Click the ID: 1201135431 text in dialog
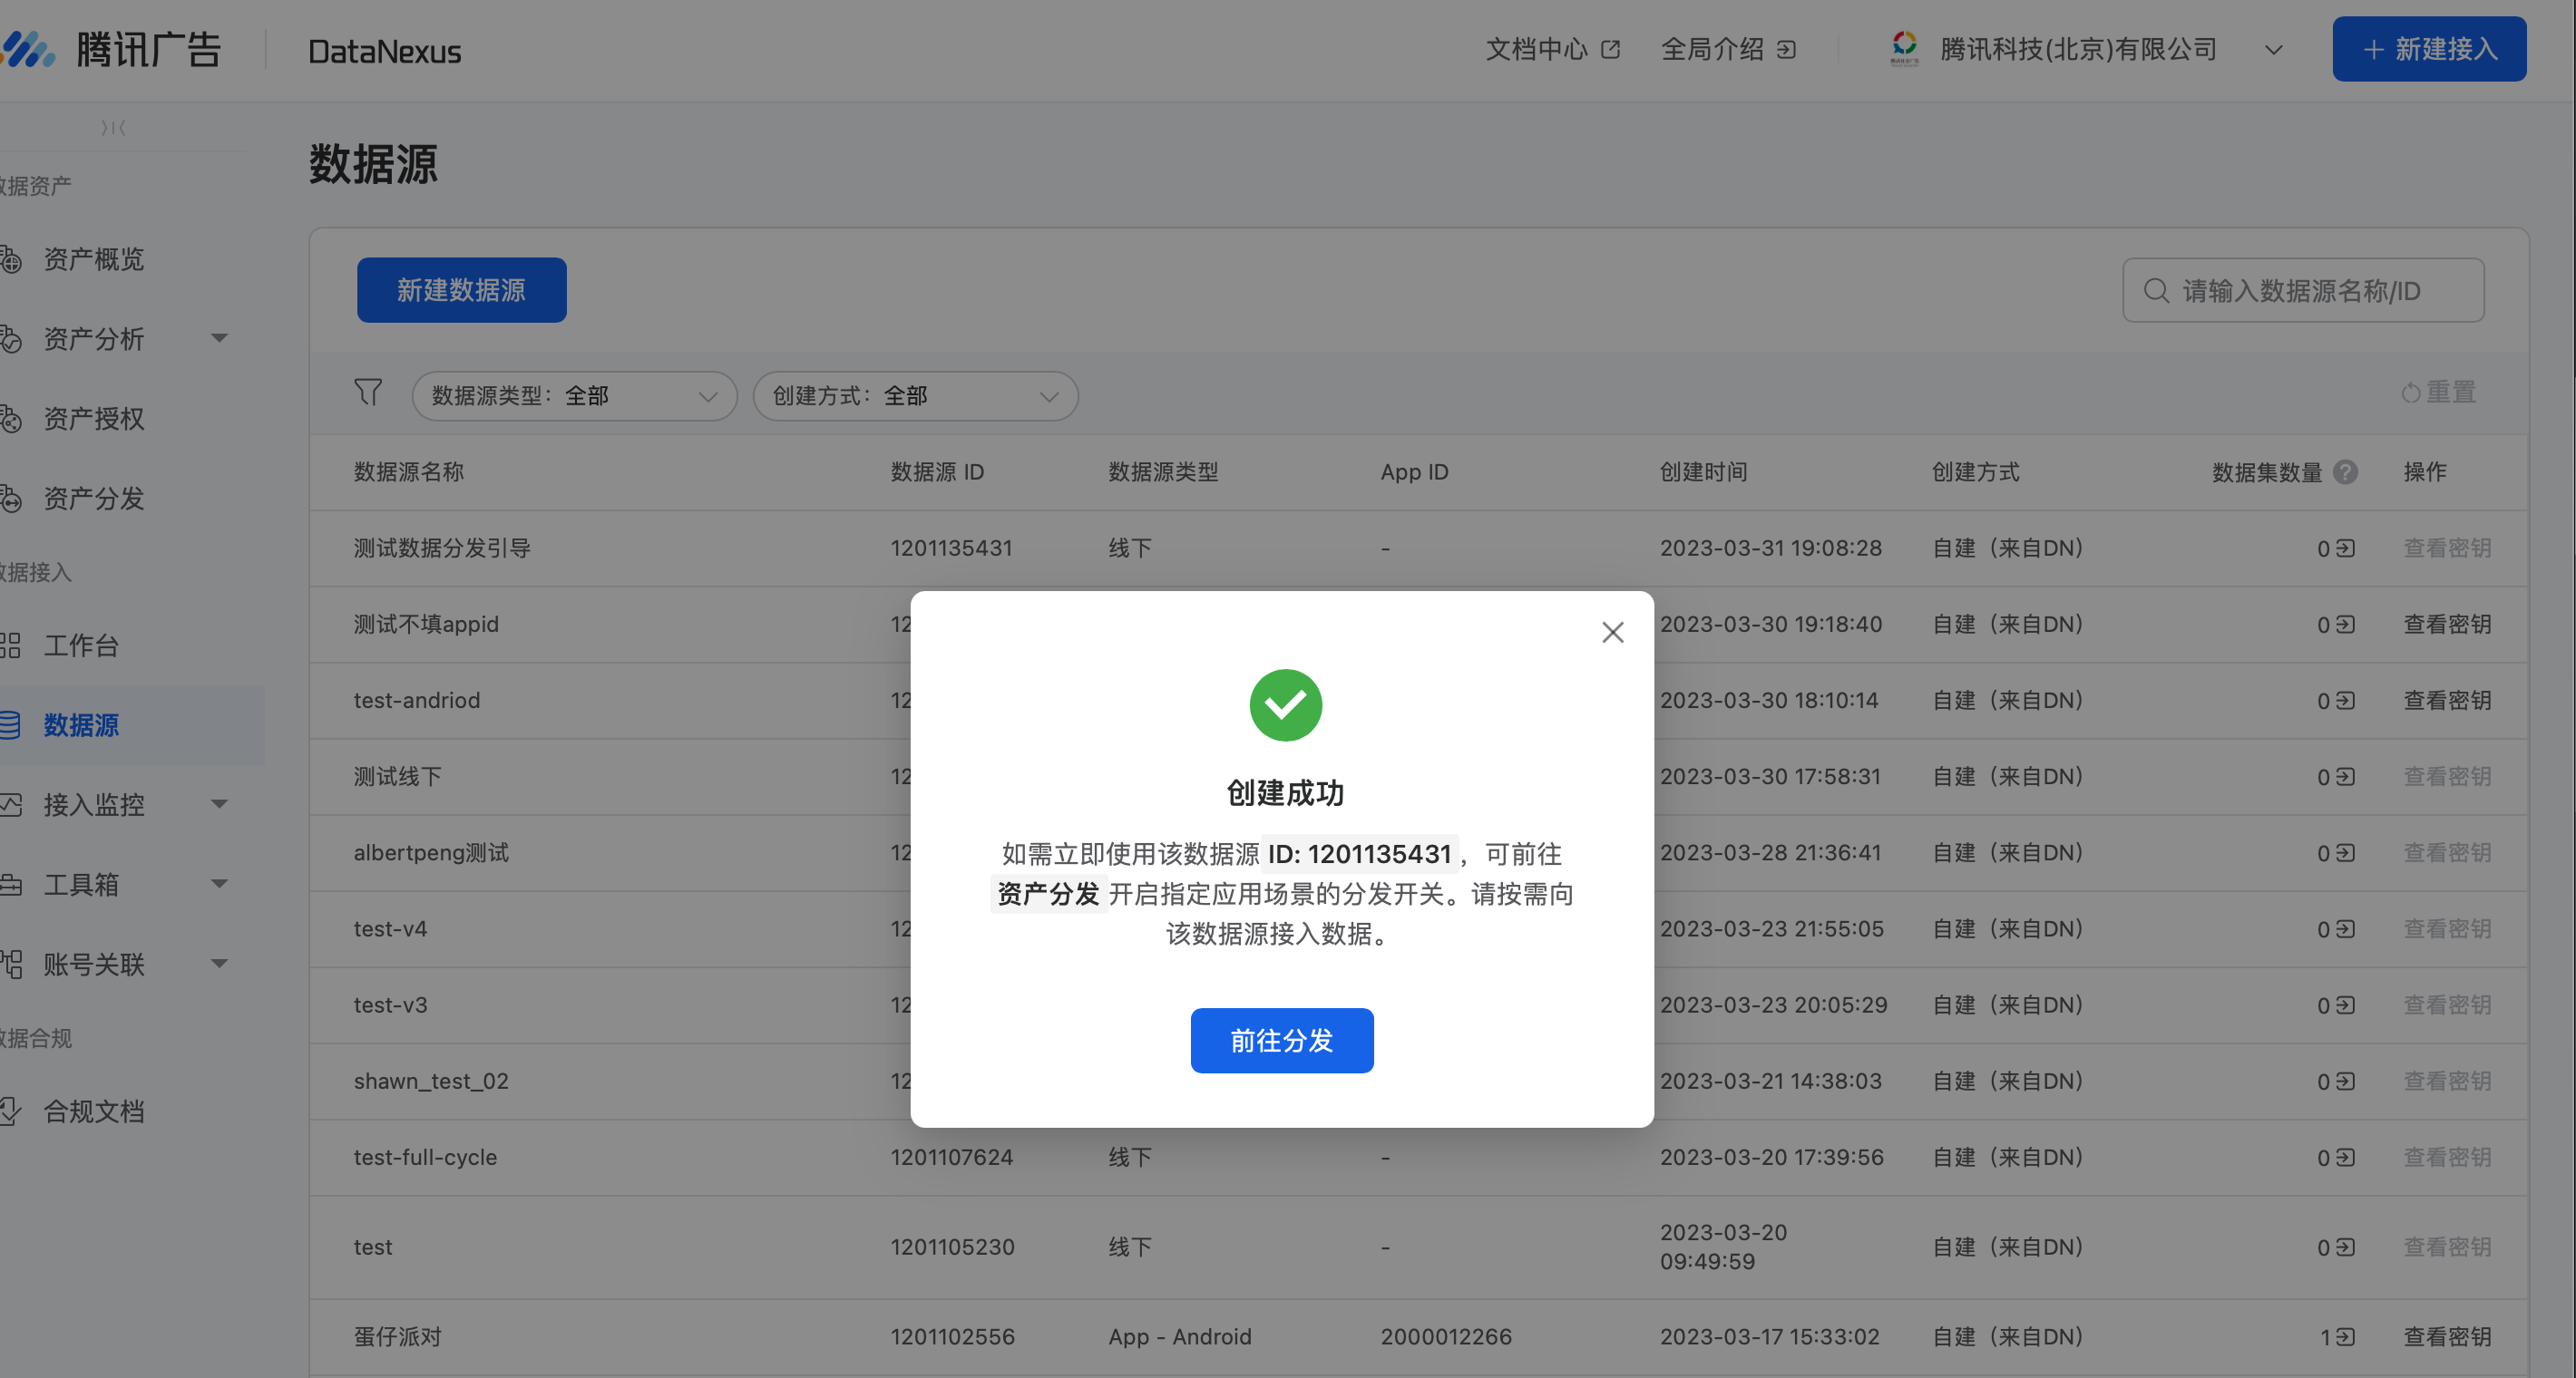2576x1378 pixels. pos(1359,854)
